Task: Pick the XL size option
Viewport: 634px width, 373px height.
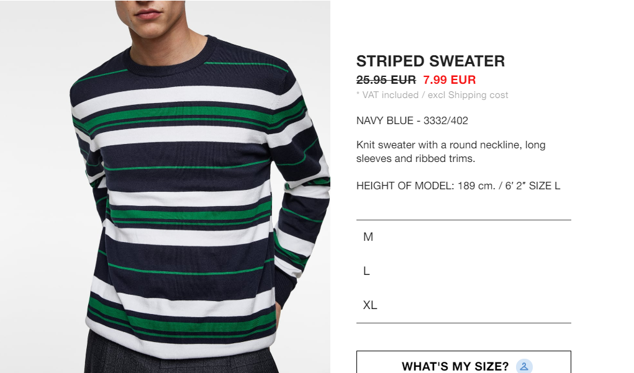Action: pyautogui.click(x=463, y=305)
